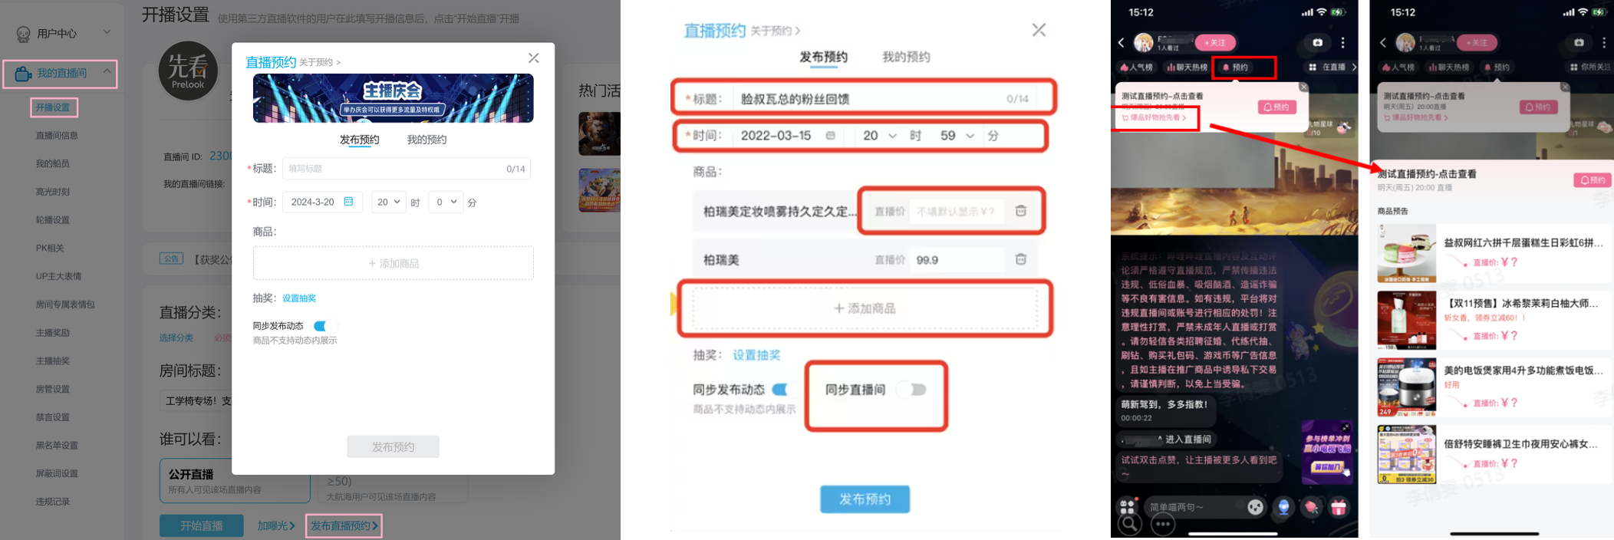Open 直播间信息 in the sidebar
Screen dimensions: 1614x540
57,136
